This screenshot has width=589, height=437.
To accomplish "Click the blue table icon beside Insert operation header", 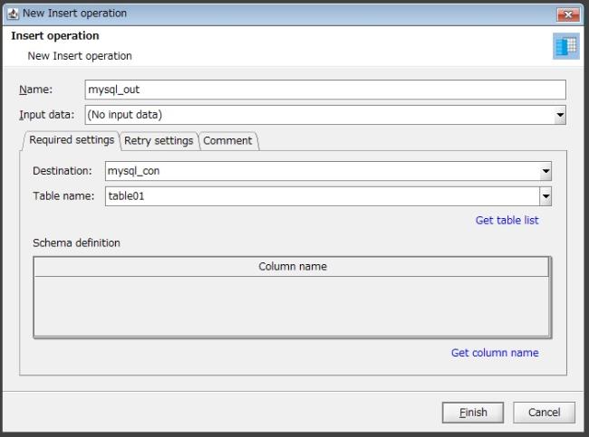I will [565, 46].
